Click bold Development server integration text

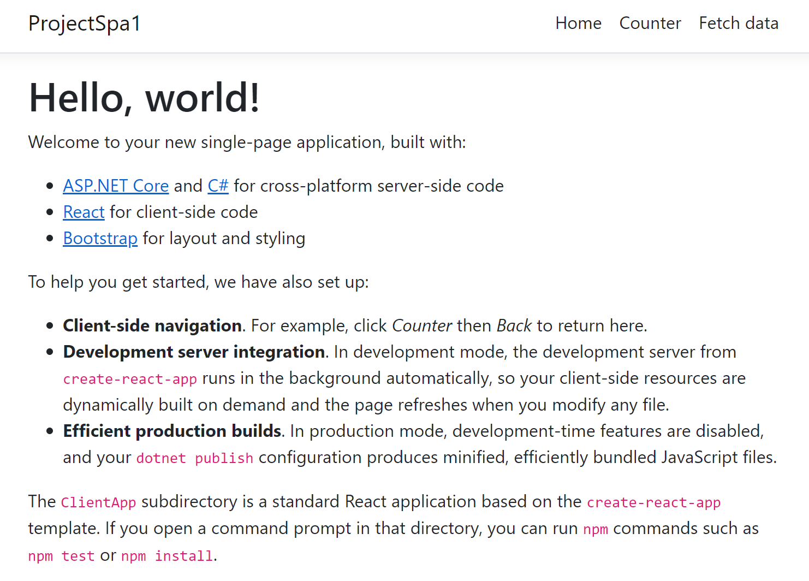[194, 352]
